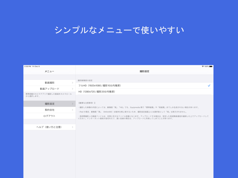The height and width of the screenshot is (178, 238).
Task: Select フルHD (1920x1080) resolution option
Action: (144, 86)
